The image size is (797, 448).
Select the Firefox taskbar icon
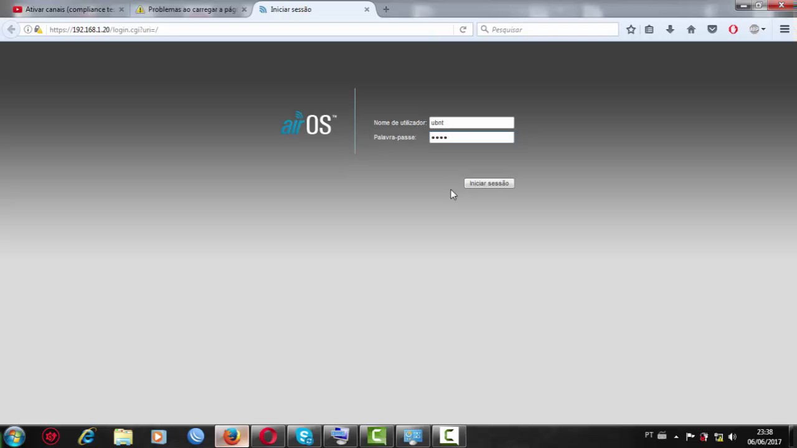pyautogui.click(x=232, y=436)
